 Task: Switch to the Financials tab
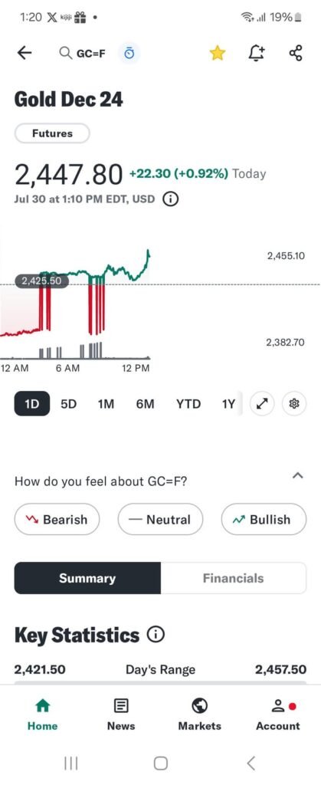(x=233, y=578)
